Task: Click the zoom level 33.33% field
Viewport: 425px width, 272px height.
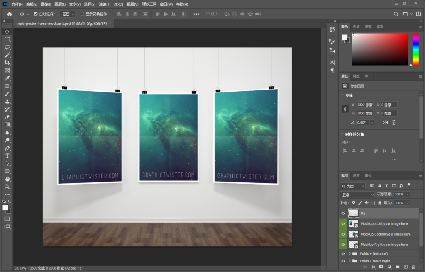Action: tap(20, 268)
